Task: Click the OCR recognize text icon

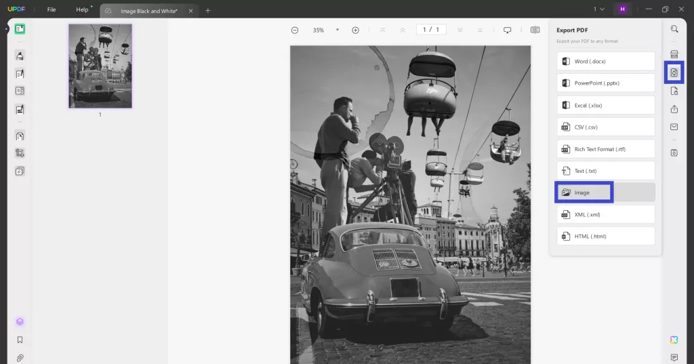Action: pos(674,54)
